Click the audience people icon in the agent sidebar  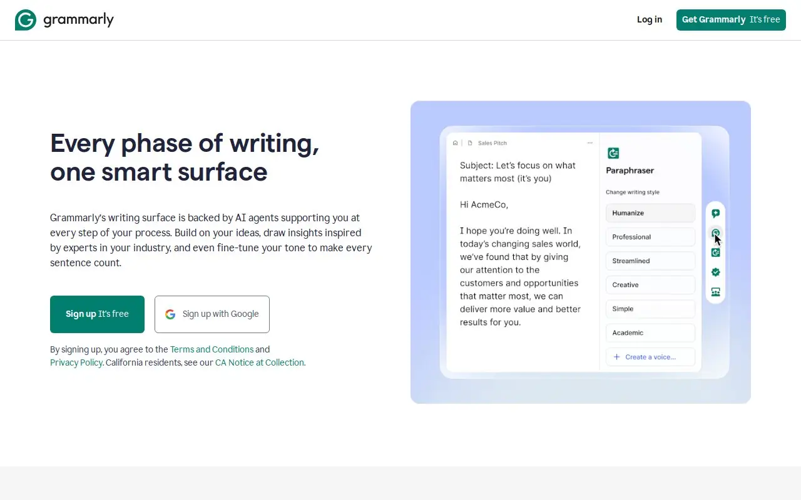coord(716,292)
